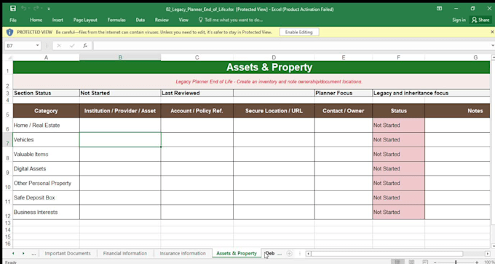Click the 'Digital Assets' cell
This screenshot has height=264, width=495.
[x=46, y=169]
